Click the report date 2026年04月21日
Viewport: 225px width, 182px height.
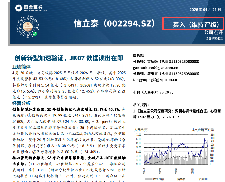click(205, 10)
